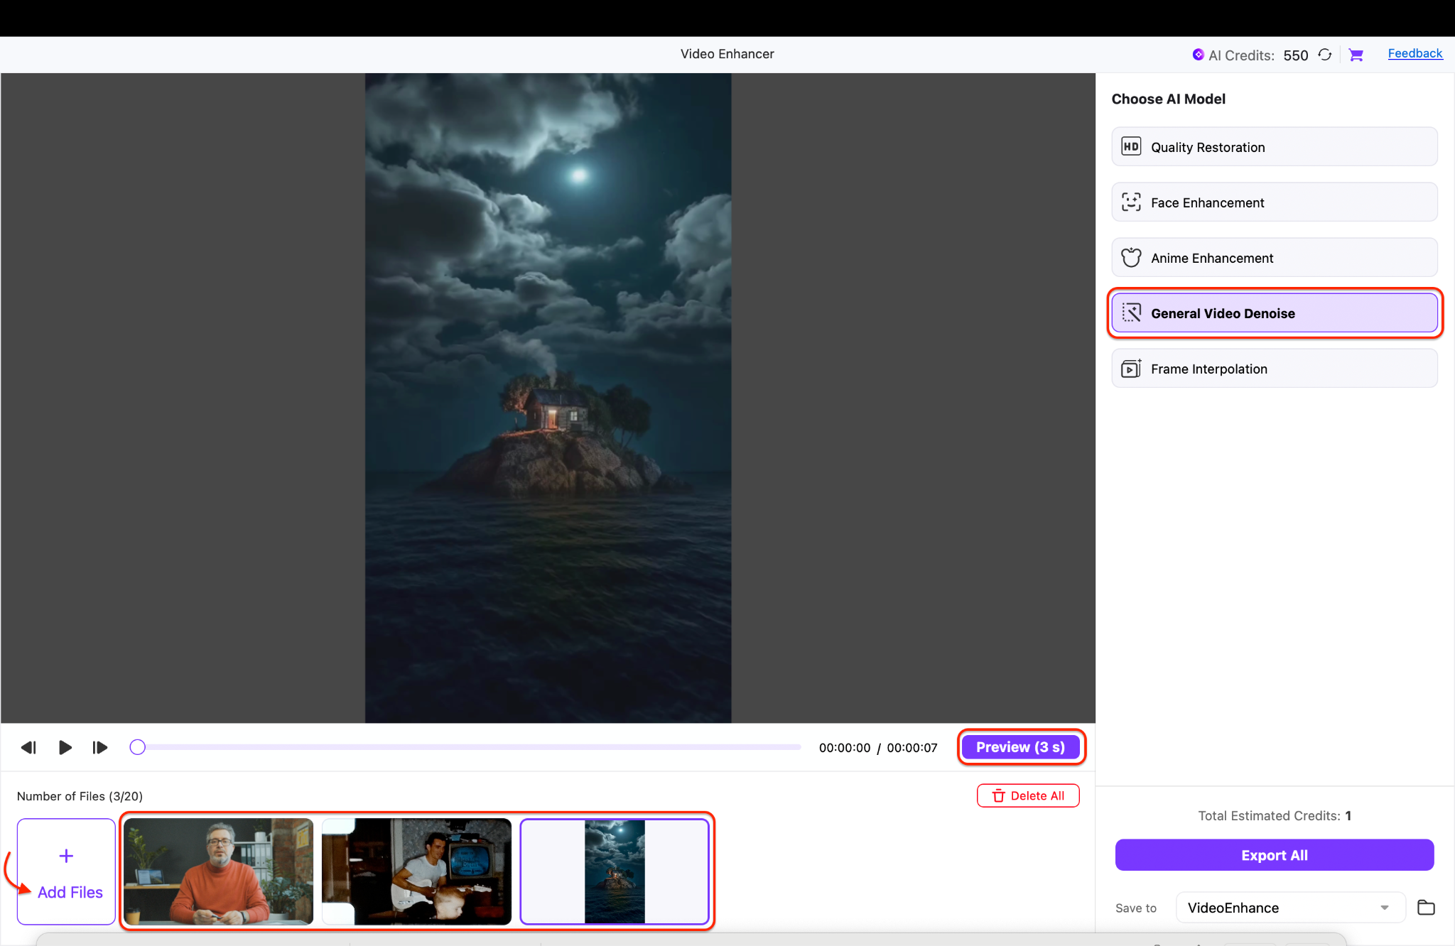The width and height of the screenshot is (1455, 946).
Task: Open the Feedback link
Action: (x=1415, y=53)
